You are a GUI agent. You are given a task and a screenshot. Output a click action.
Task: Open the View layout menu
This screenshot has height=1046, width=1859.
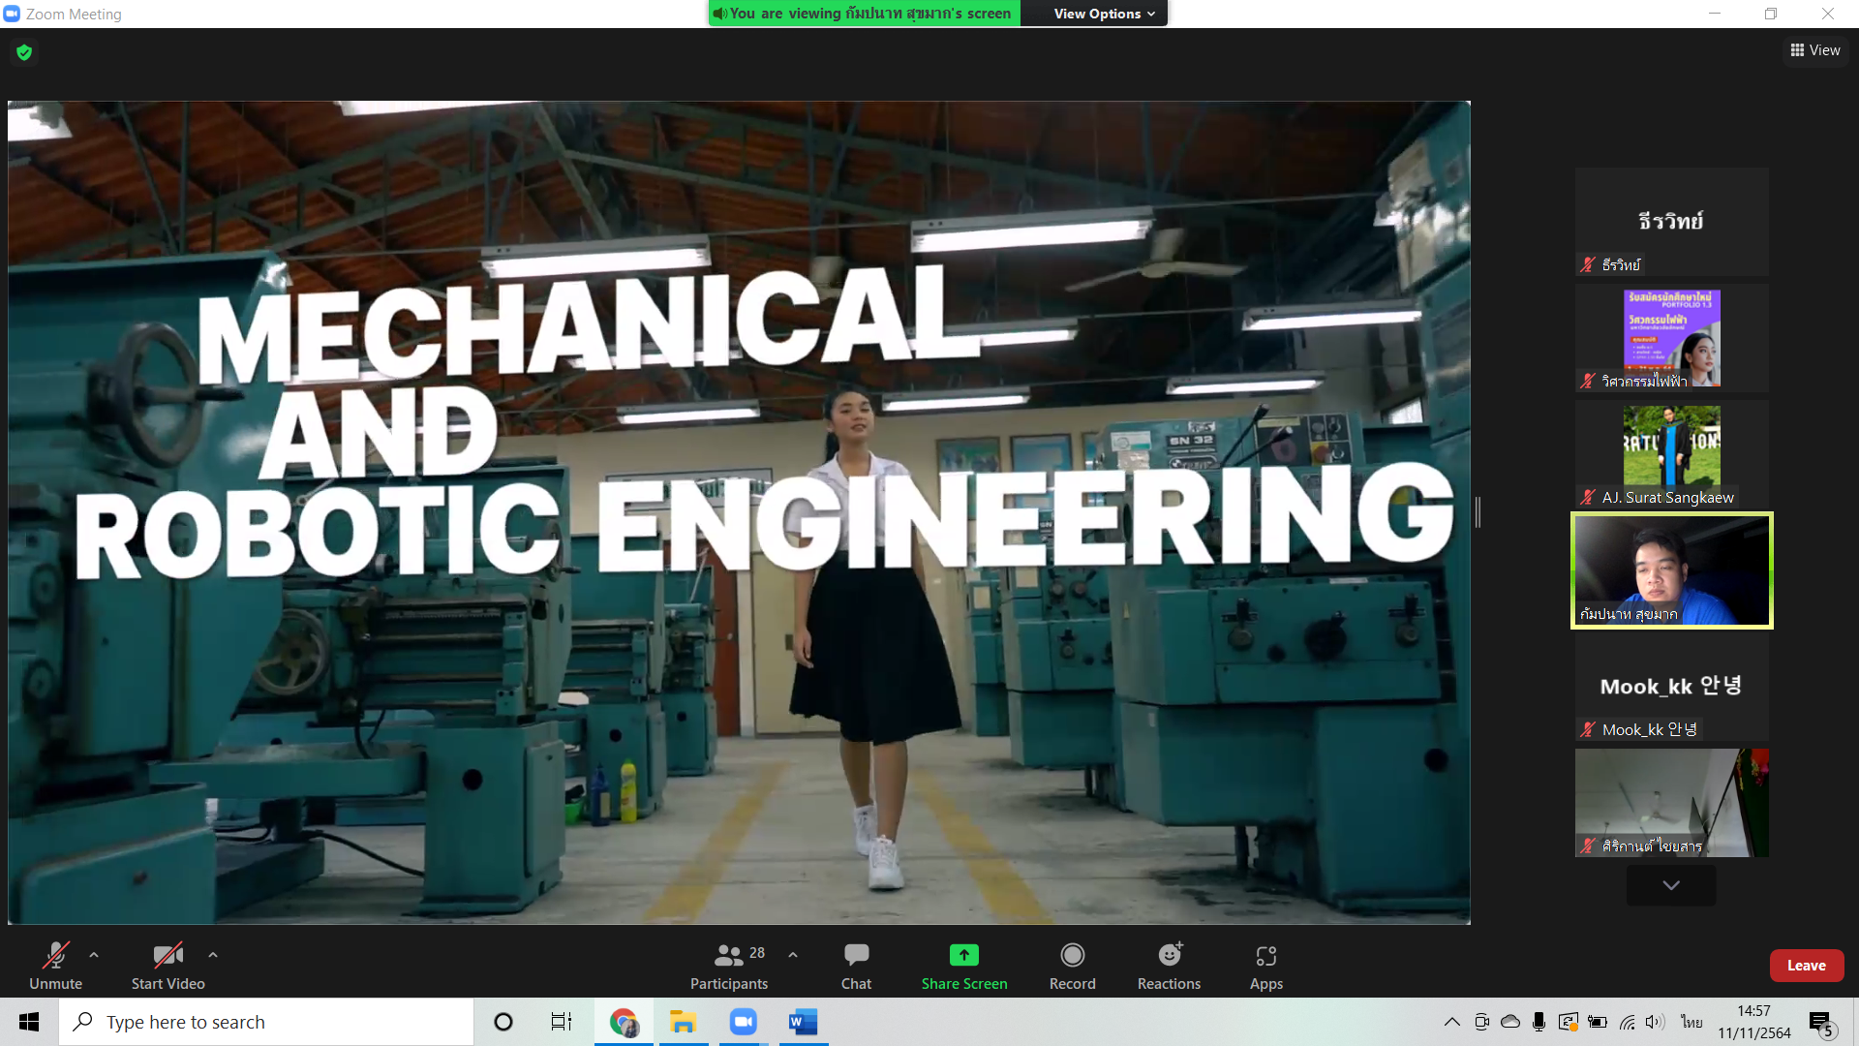click(1815, 50)
